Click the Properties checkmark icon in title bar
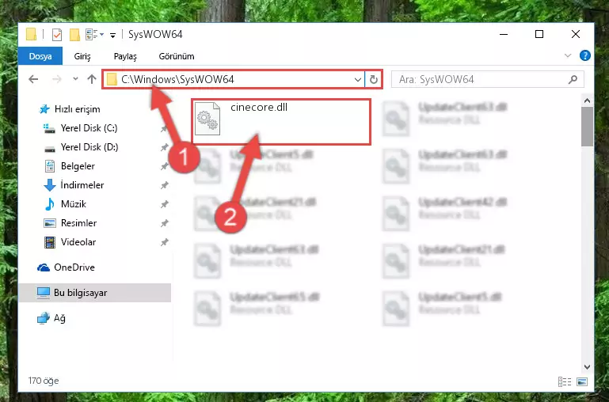The height and width of the screenshot is (402, 609). [x=57, y=35]
